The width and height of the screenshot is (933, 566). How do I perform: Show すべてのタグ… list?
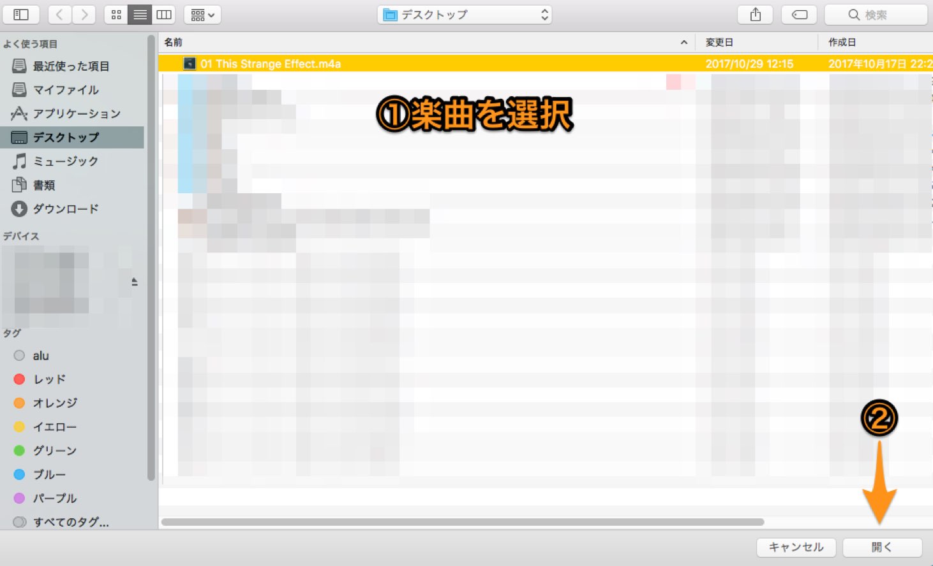pos(71,522)
